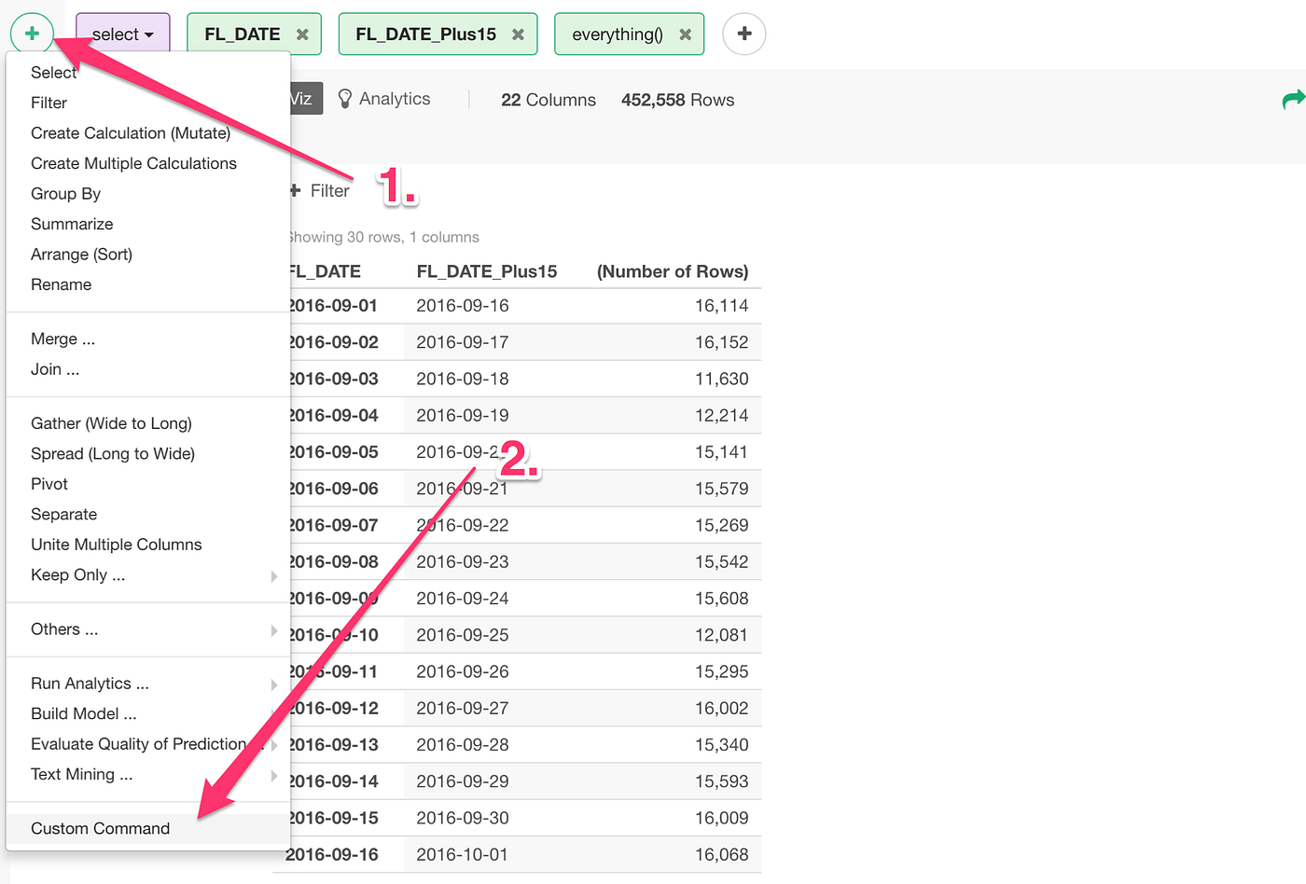Select cell 2016-09-23 in FL_DATE_Plus15

coord(463,561)
